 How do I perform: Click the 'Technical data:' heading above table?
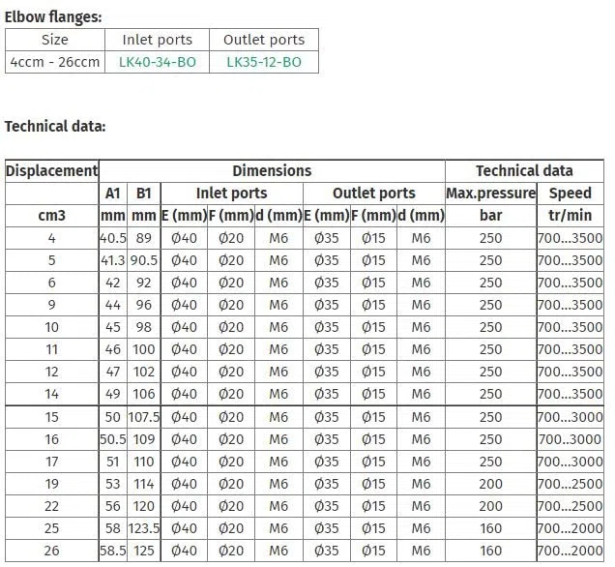(55, 127)
